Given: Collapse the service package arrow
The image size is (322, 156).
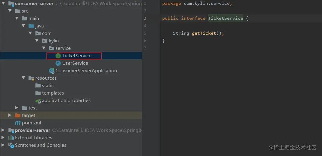Looking at the screenshot, I should point(44,48).
